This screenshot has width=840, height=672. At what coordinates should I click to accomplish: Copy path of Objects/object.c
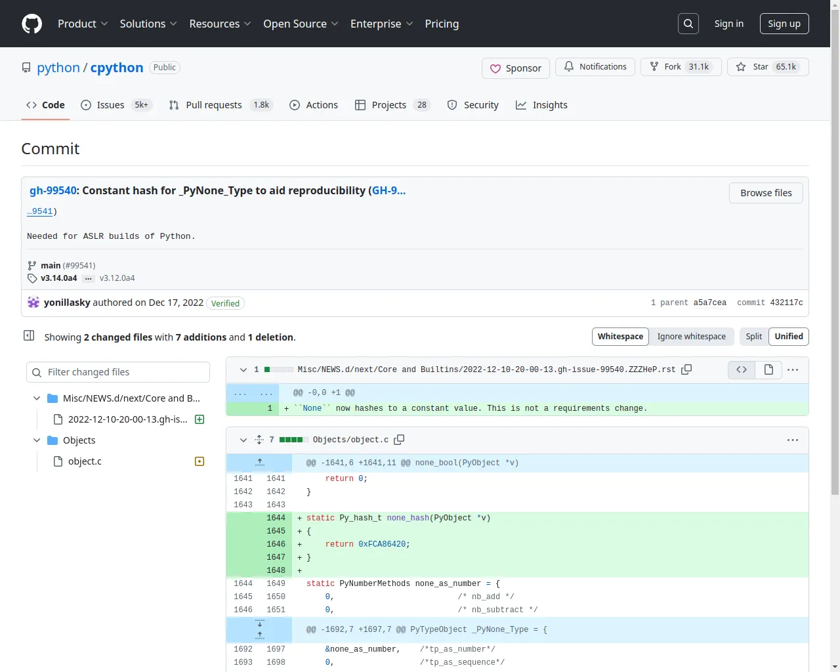[399, 440]
